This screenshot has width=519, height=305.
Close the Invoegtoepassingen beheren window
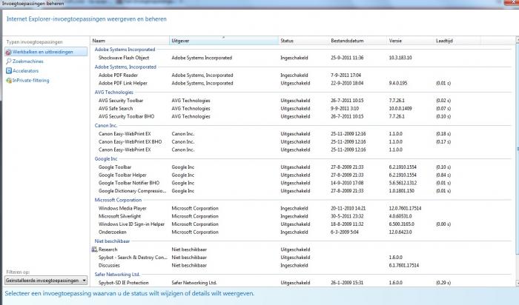point(512,3)
